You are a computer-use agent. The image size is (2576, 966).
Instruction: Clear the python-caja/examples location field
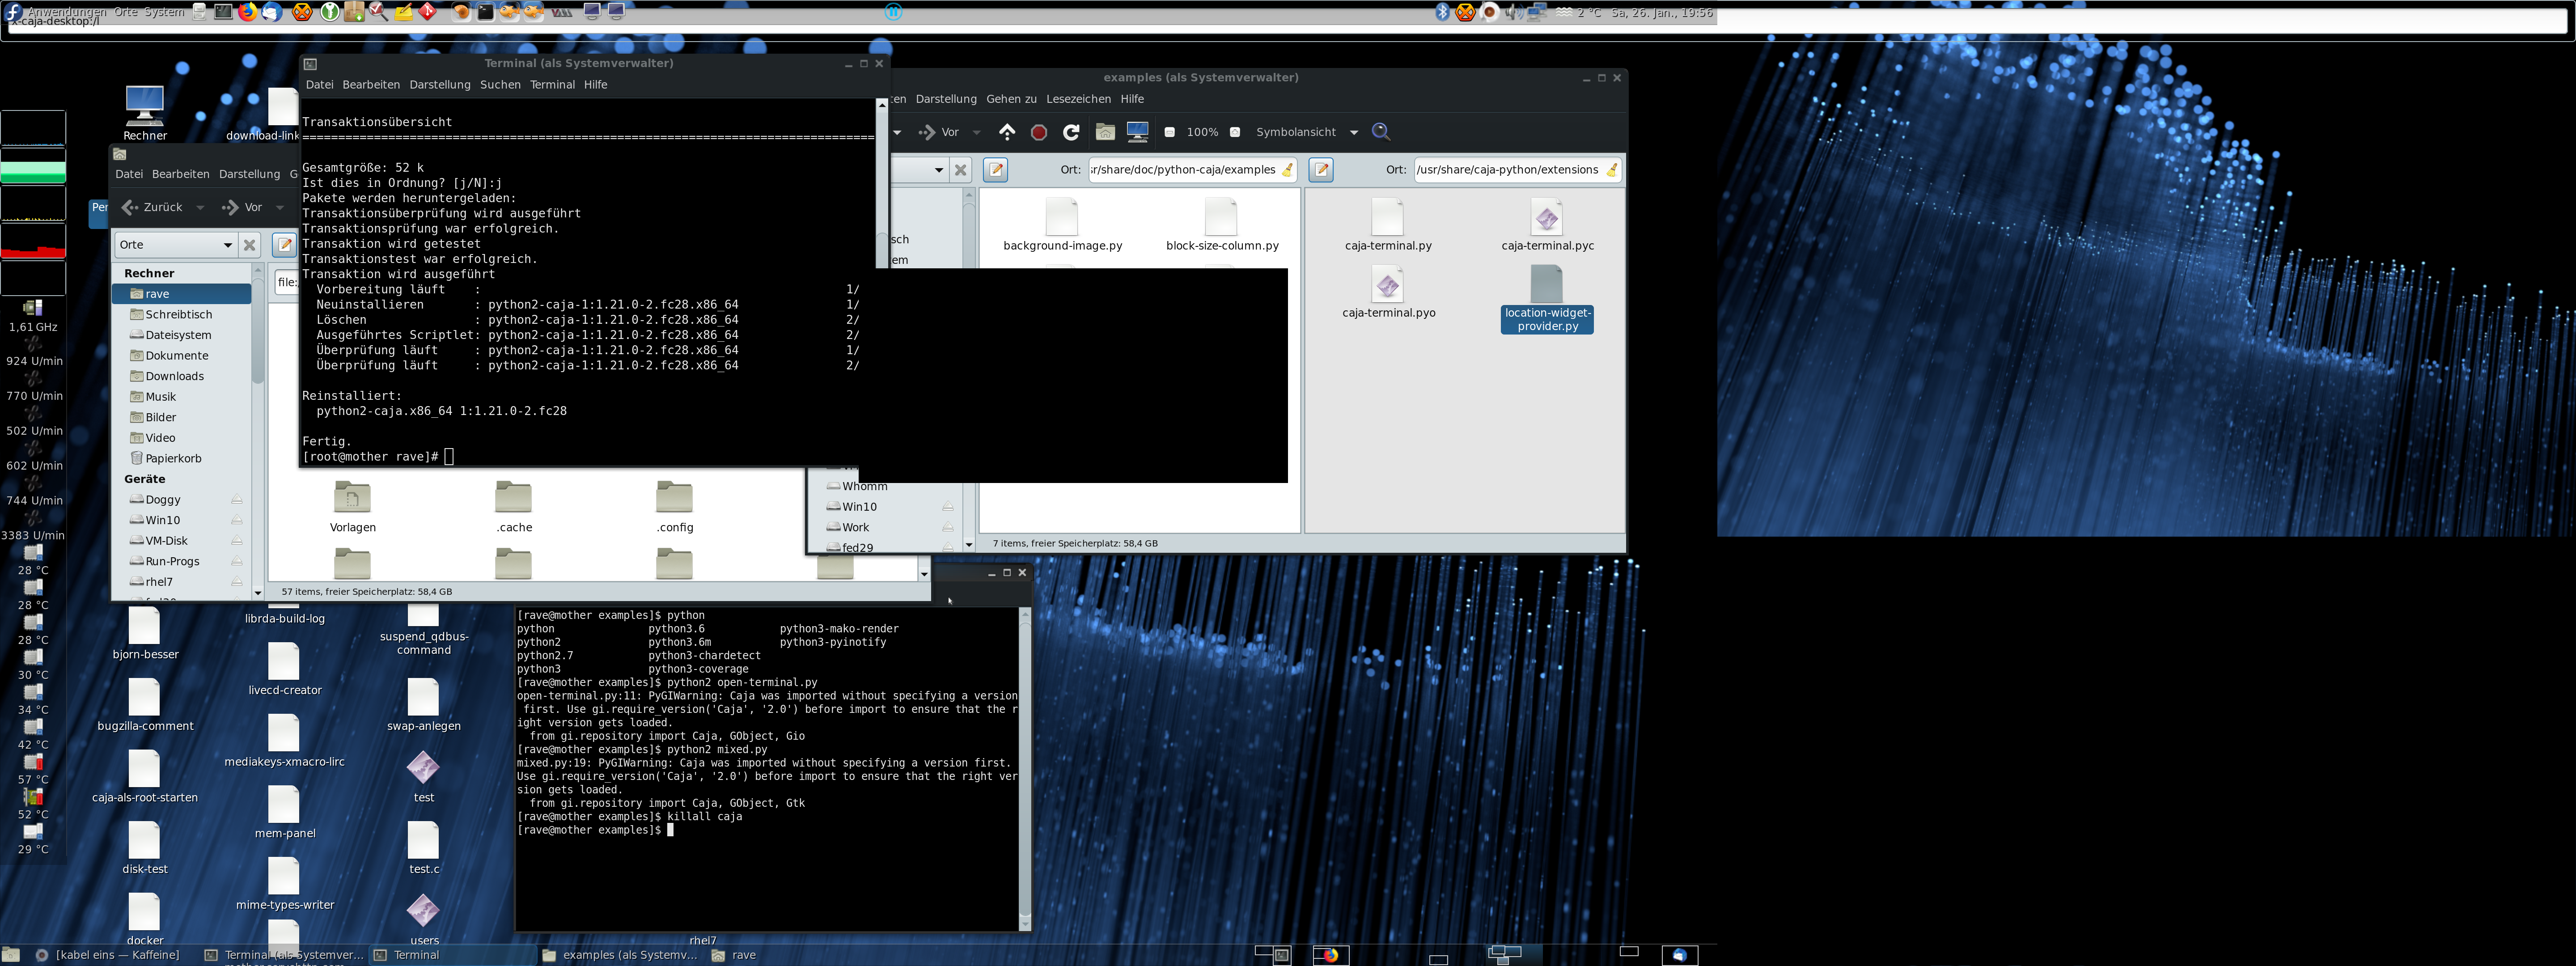click(x=1287, y=170)
